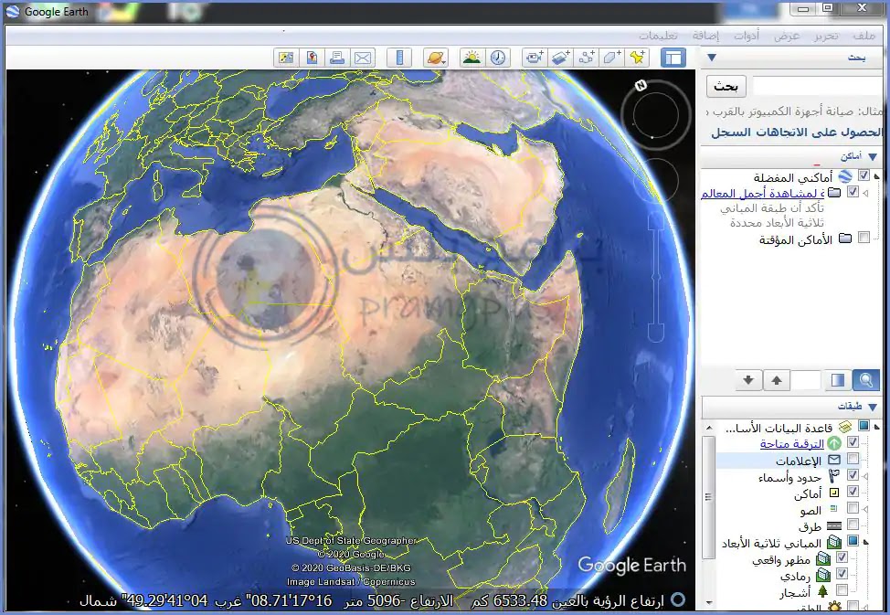Expand the حدود وأسماء layer node
The height and width of the screenshot is (615, 890).
[x=865, y=476]
